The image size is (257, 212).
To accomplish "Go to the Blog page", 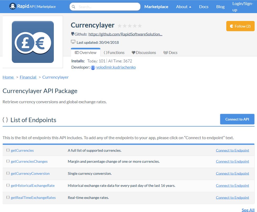I will (x=221, y=7).
